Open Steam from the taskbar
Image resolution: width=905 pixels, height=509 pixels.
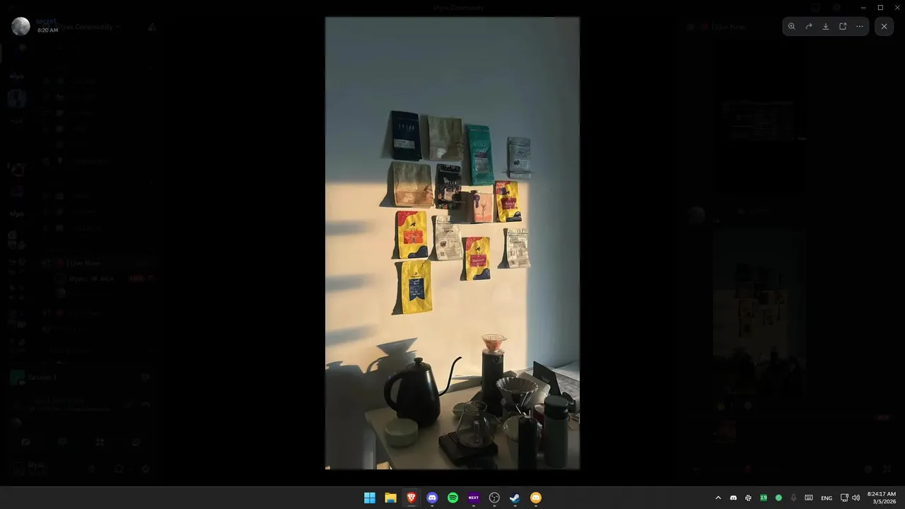(x=515, y=498)
